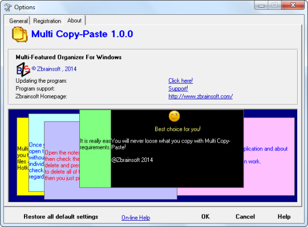The height and width of the screenshot is (227, 308).
Task: Visit the zbrainsoft.com homepage link
Action: (x=201, y=96)
